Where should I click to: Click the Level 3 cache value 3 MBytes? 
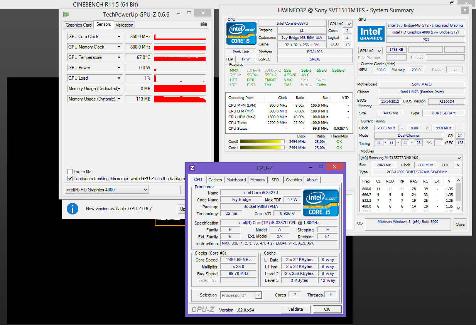(299, 280)
